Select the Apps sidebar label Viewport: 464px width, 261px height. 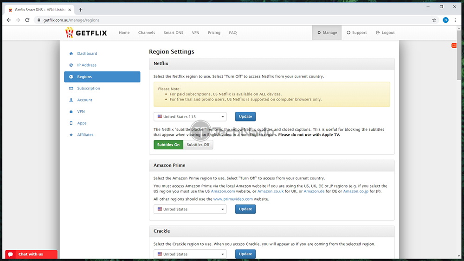click(x=82, y=123)
